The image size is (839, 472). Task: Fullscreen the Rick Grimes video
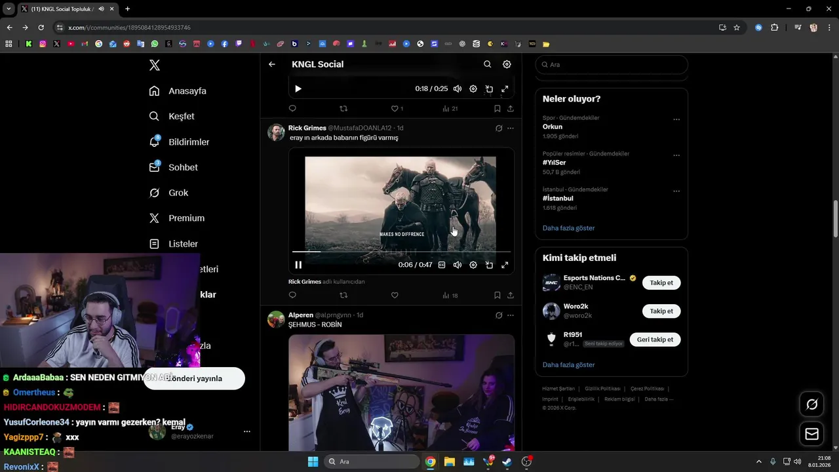click(505, 265)
